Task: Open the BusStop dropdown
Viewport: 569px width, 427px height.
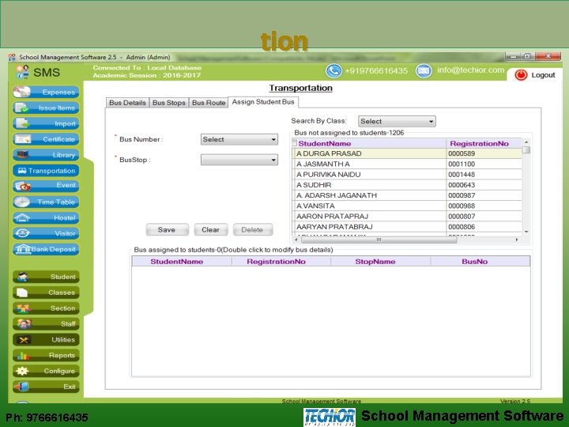Action: (x=239, y=160)
